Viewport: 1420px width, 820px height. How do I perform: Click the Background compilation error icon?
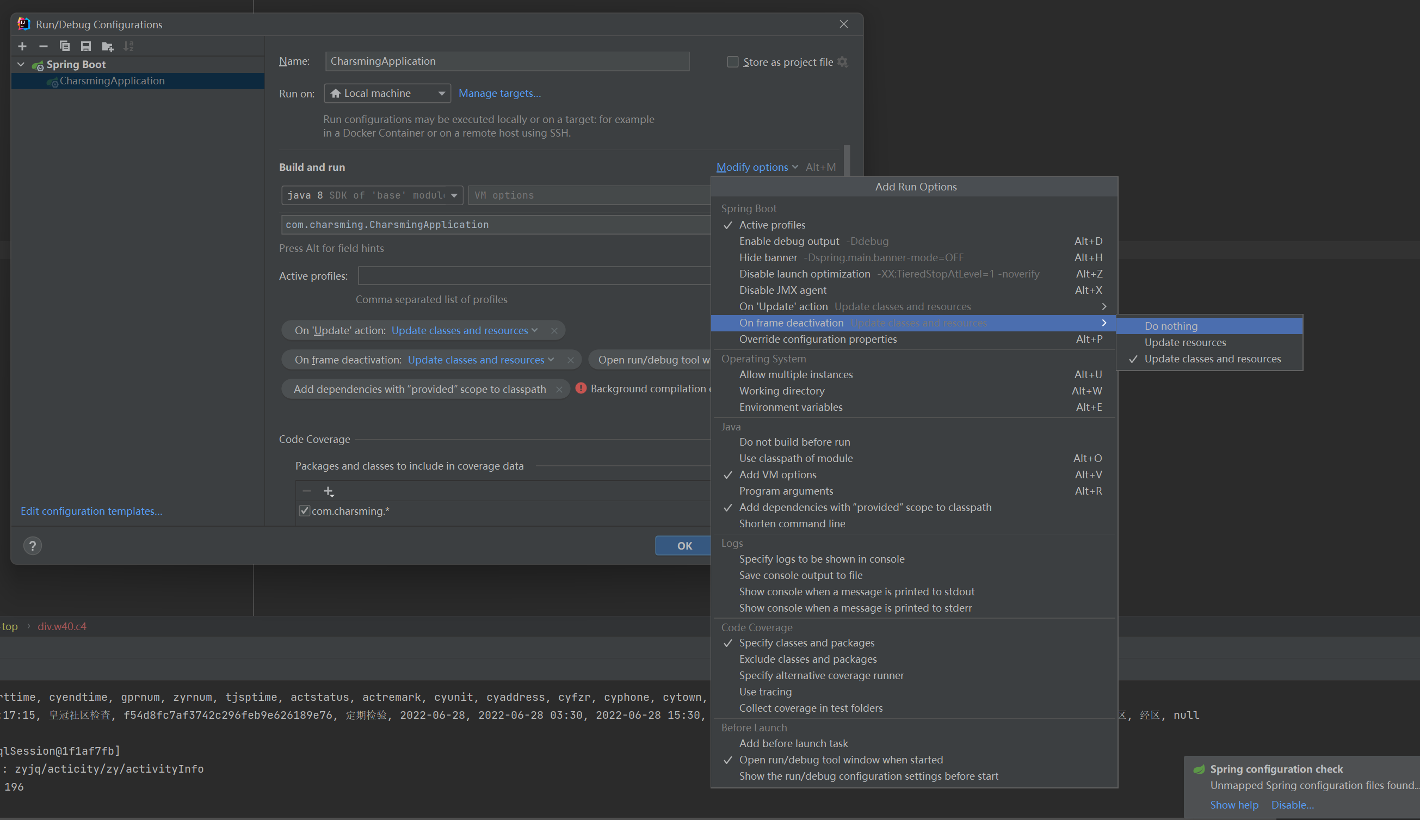pos(581,388)
